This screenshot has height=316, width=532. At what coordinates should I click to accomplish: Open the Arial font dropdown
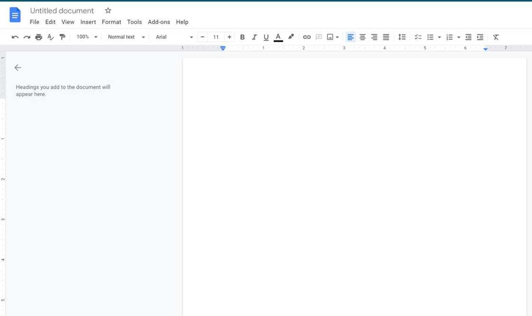174,37
